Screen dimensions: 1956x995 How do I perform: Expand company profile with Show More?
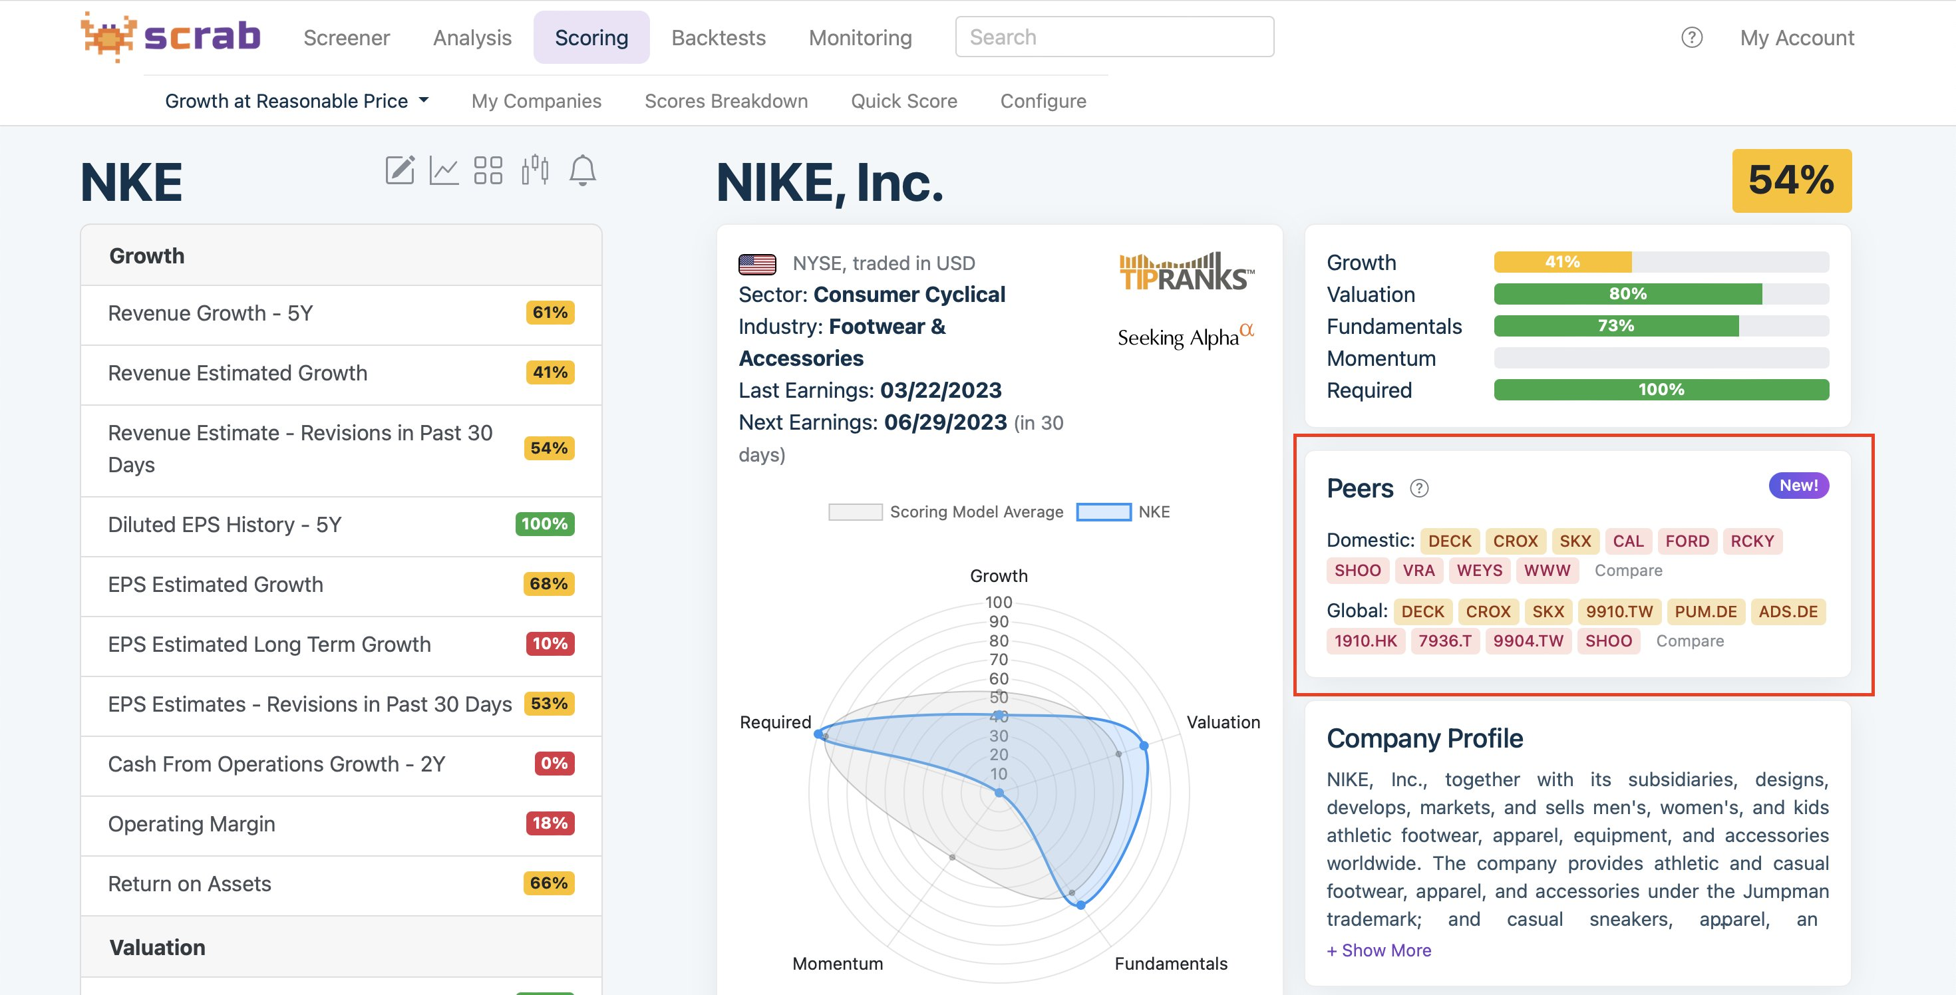pos(1378,950)
